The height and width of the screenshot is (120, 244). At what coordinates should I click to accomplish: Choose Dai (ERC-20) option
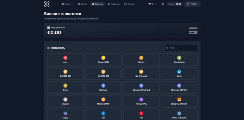pyautogui.click(x=103, y=73)
